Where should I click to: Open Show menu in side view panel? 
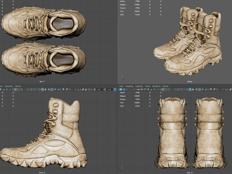[147, 86]
